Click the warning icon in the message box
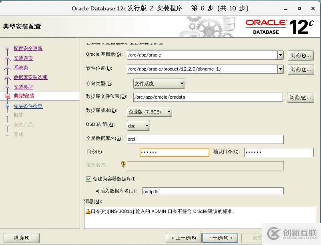 88,211
